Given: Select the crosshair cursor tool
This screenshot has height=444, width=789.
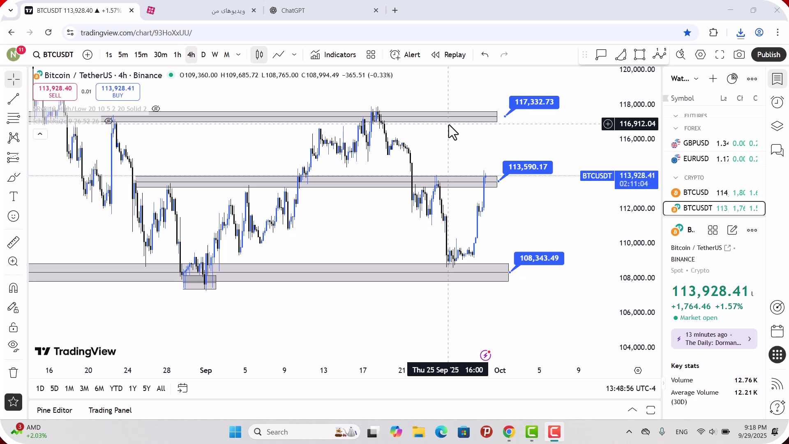Looking at the screenshot, I should click(x=14, y=79).
